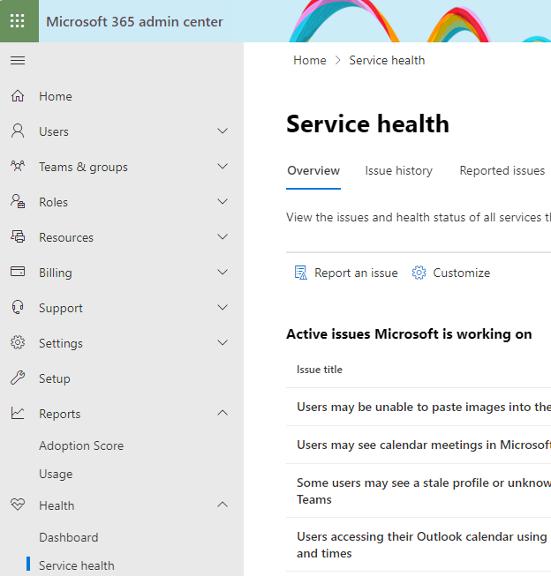Click the Setup wrench icon
Image resolution: width=551 pixels, height=576 pixels.
(18, 378)
